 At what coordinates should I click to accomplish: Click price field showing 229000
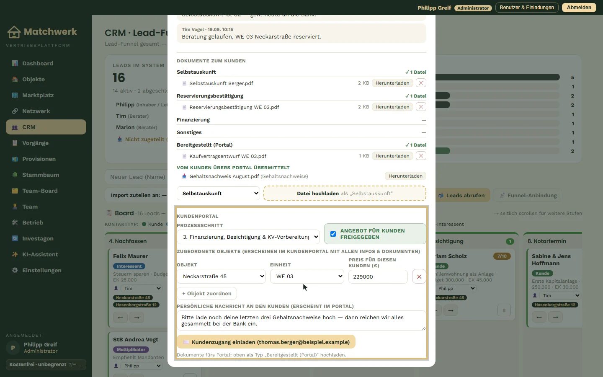pyautogui.click(x=378, y=276)
